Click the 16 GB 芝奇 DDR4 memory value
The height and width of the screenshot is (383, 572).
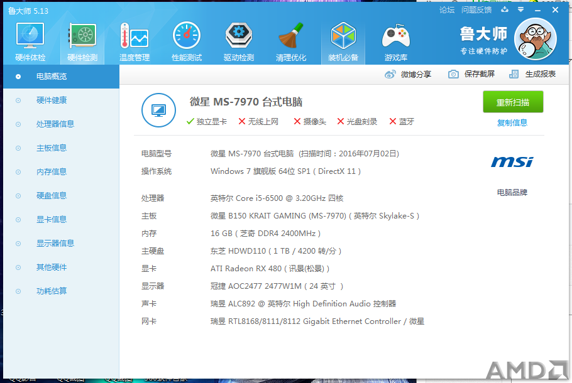click(265, 234)
